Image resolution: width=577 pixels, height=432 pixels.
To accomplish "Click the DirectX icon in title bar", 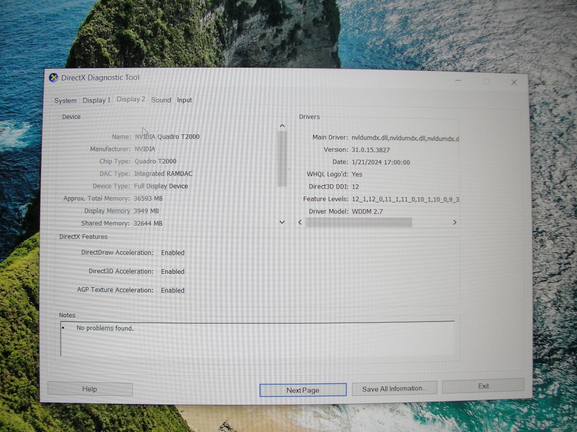I will click(53, 78).
